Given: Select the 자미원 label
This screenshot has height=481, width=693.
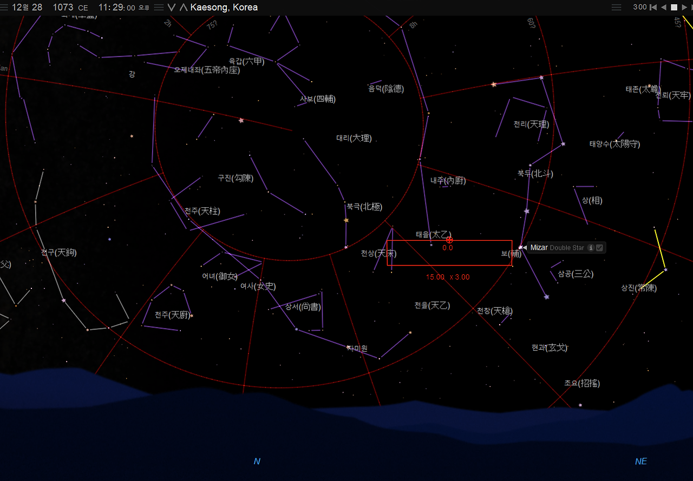Looking at the screenshot, I should tap(357, 348).
